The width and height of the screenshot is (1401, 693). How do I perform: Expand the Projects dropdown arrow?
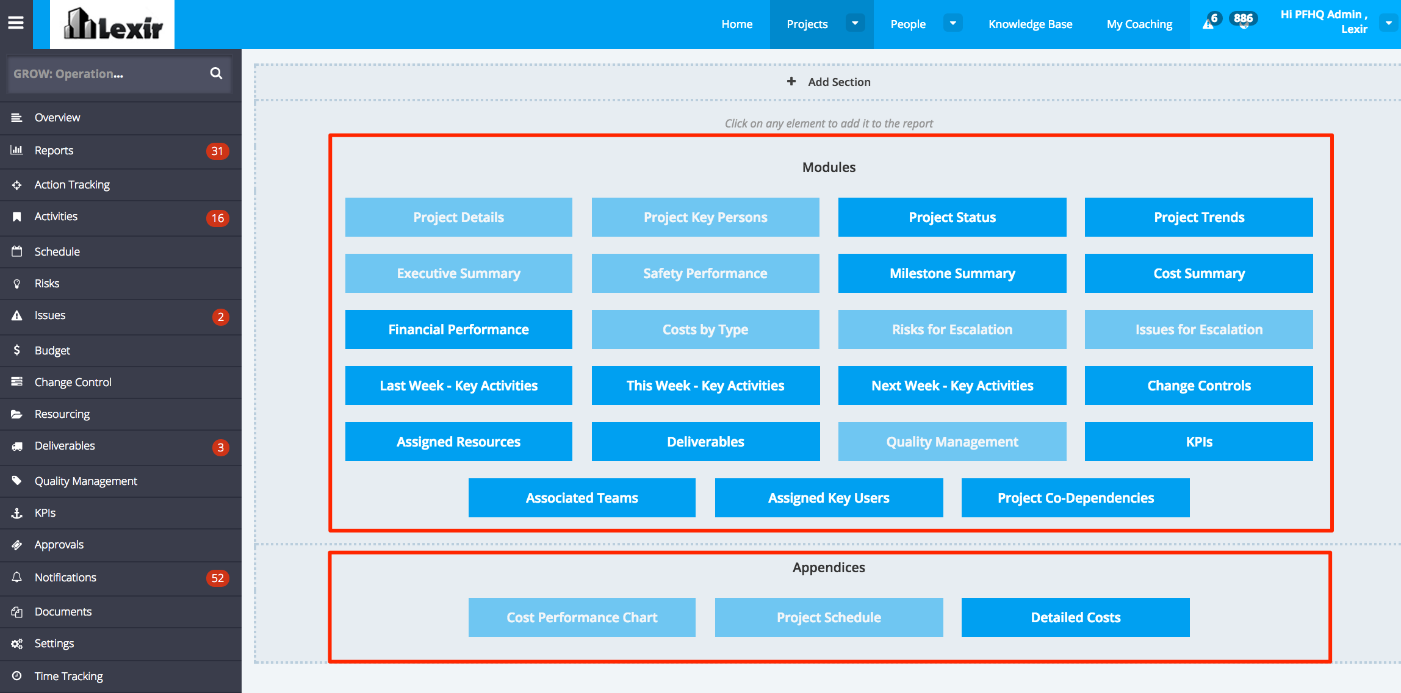click(x=855, y=24)
